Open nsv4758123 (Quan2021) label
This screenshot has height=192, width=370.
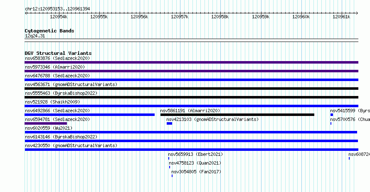click(195, 163)
